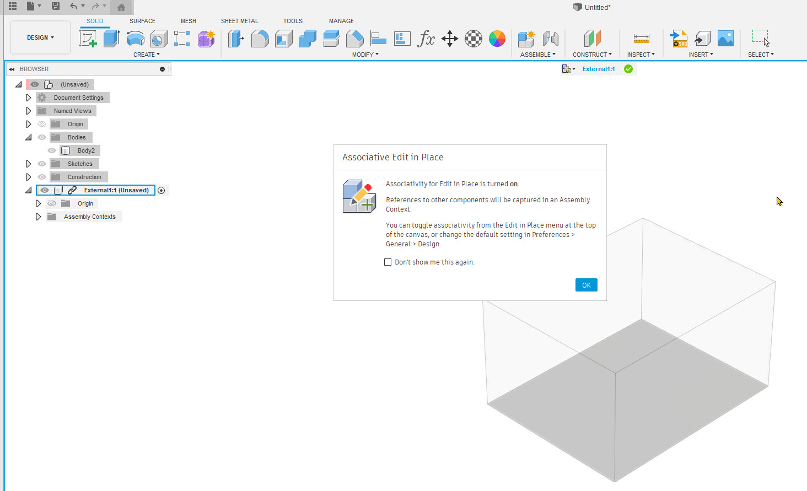The image size is (807, 491).
Task: Select the Move/Copy tool
Action: (x=449, y=39)
